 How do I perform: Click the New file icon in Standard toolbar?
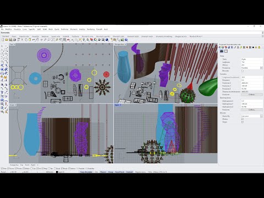coord(3,40)
